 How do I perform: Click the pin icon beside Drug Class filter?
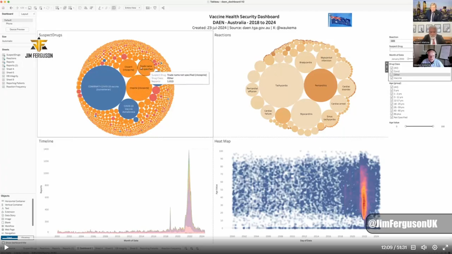pyautogui.click(x=386, y=66)
